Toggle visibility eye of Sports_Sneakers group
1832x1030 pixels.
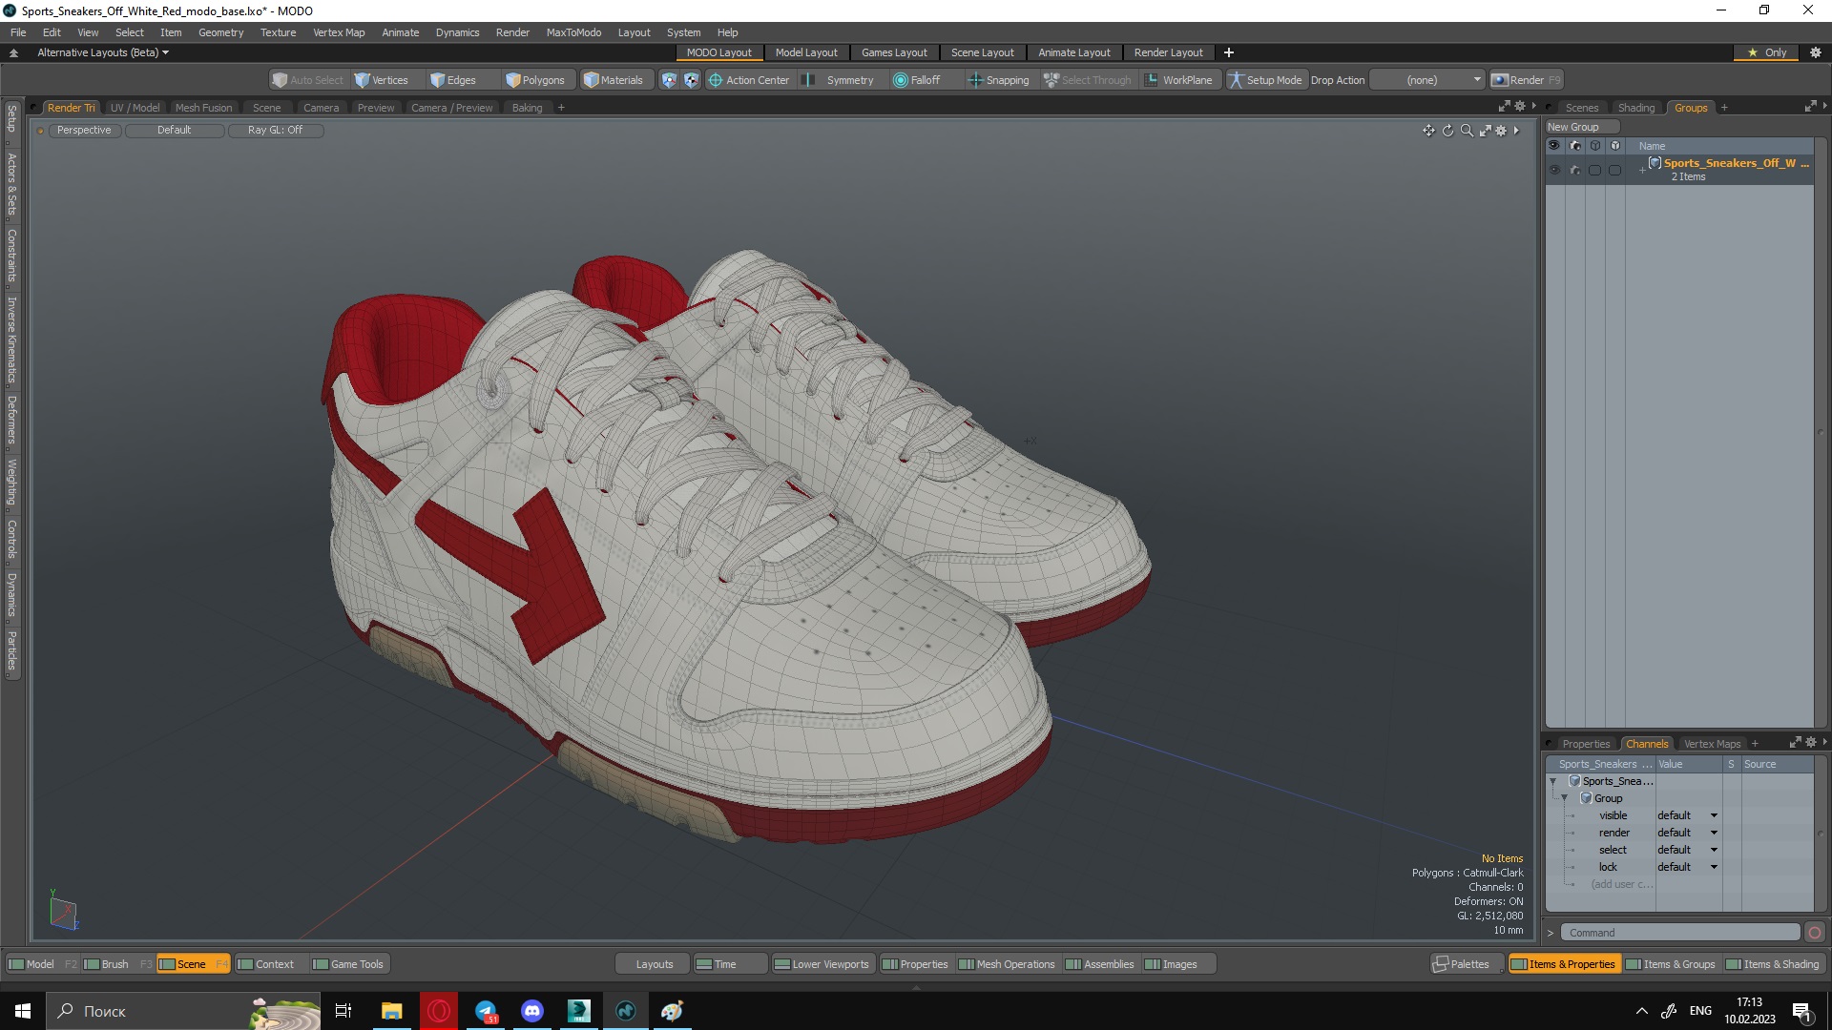pos(1554,170)
